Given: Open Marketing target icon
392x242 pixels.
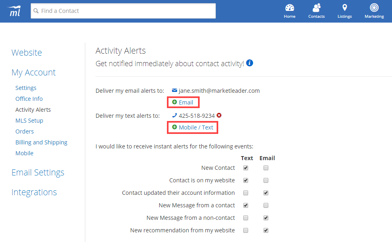Looking at the screenshot, I should (374, 8).
